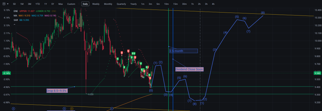Show the Max time range
The height and width of the screenshot is (111, 322).
point(61,4)
